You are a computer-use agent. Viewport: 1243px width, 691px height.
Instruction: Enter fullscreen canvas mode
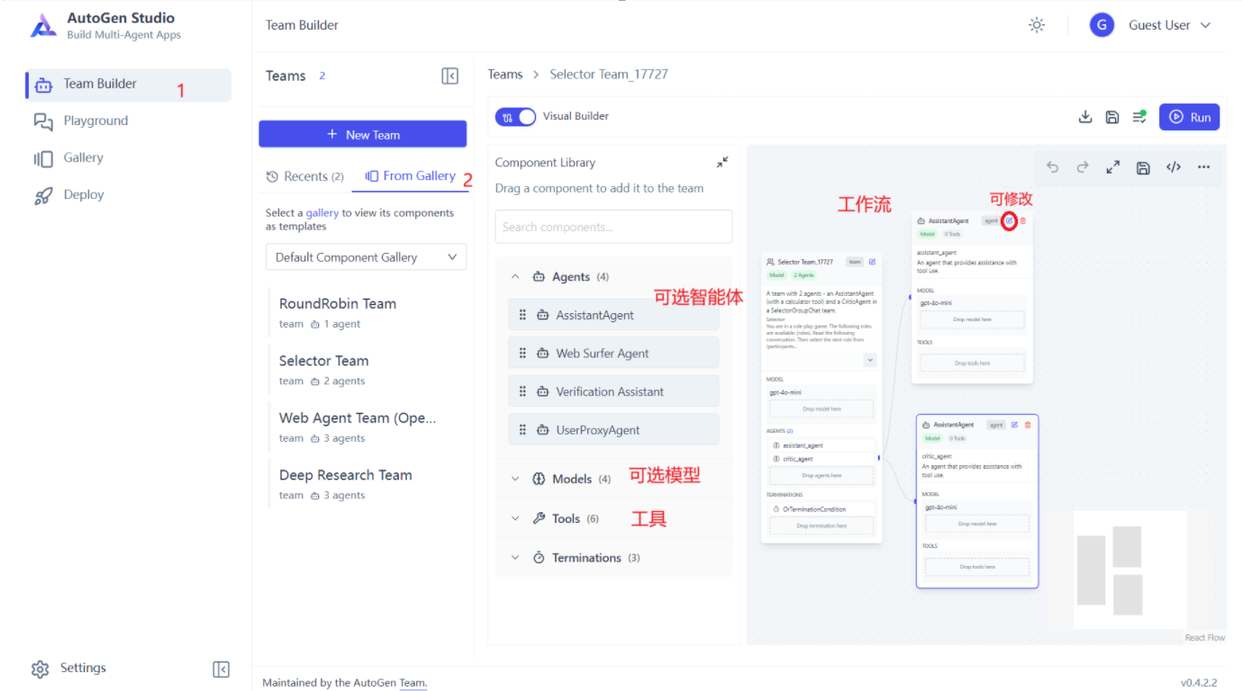click(1113, 167)
